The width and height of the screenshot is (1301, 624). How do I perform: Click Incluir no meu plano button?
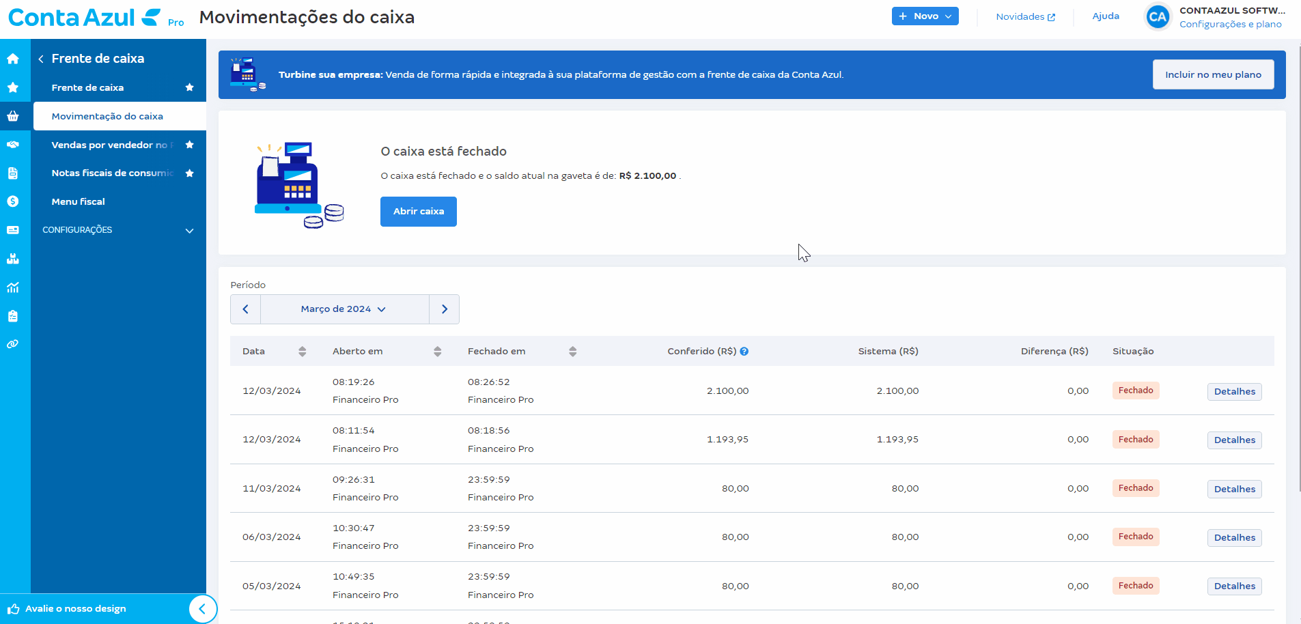(x=1214, y=74)
